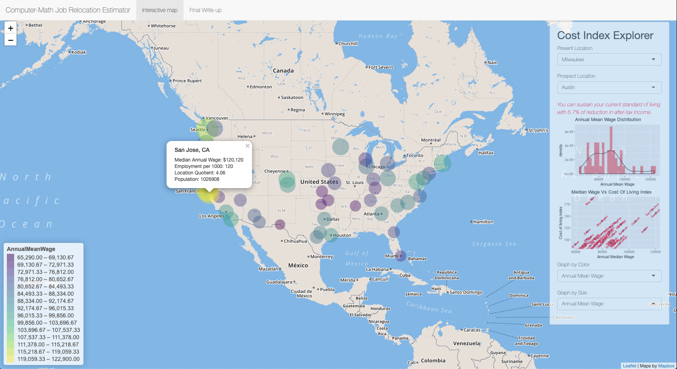
Task: Click the AnnualMeanWage legend title
Action: (31, 249)
